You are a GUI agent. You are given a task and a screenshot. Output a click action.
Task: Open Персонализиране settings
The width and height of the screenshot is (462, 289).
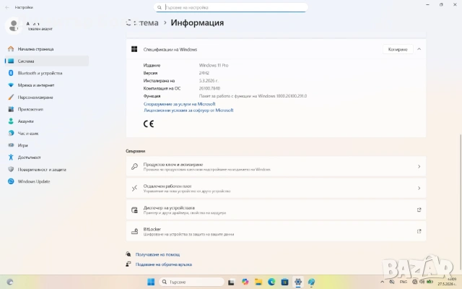tap(46, 98)
